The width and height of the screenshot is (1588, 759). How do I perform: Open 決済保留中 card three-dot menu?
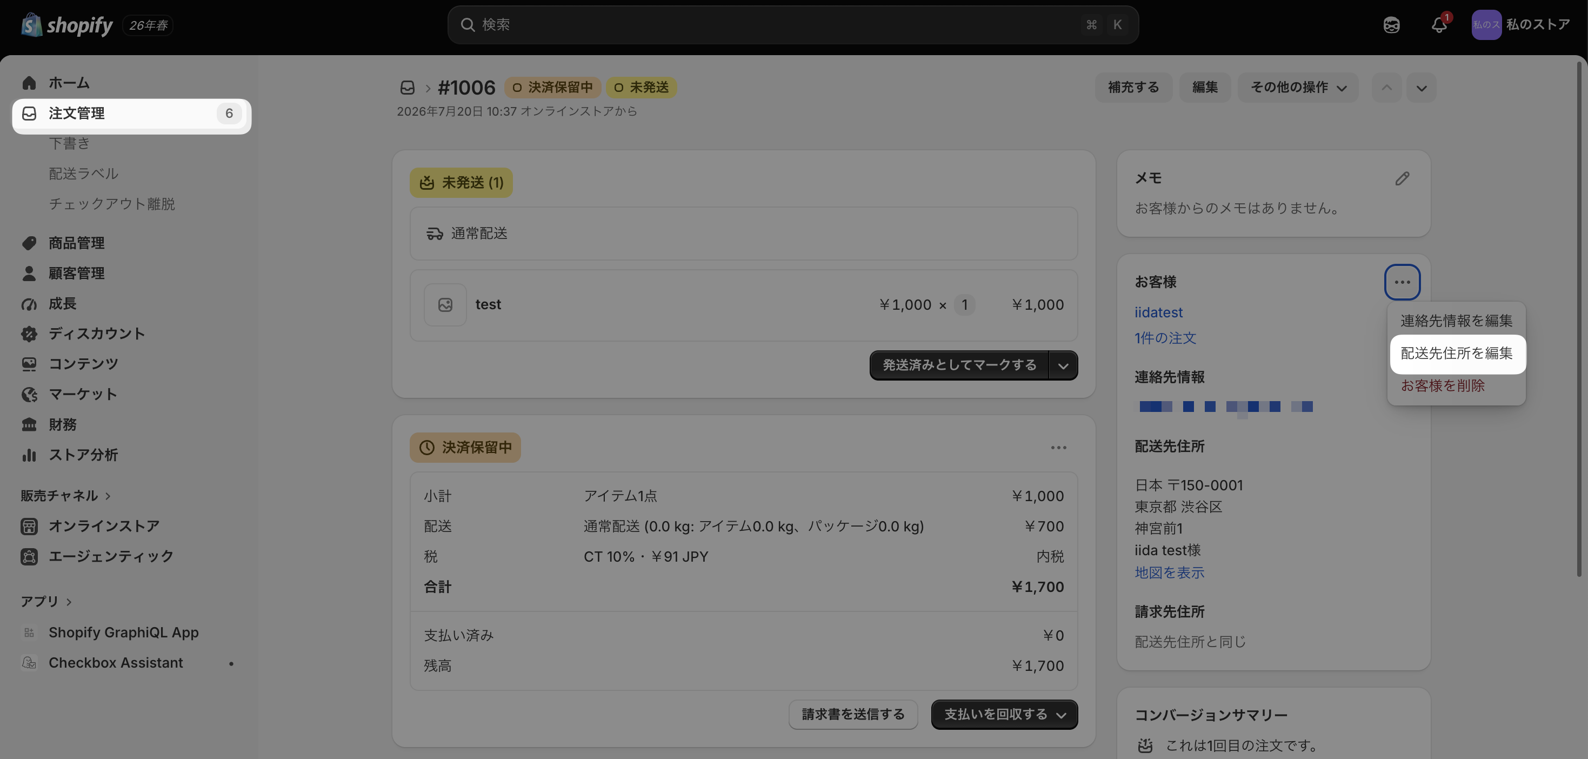1058,448
